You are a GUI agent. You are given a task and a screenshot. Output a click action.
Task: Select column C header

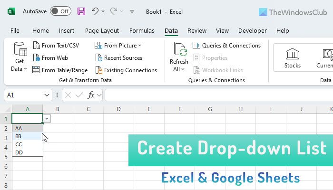[x=88, y=109]
